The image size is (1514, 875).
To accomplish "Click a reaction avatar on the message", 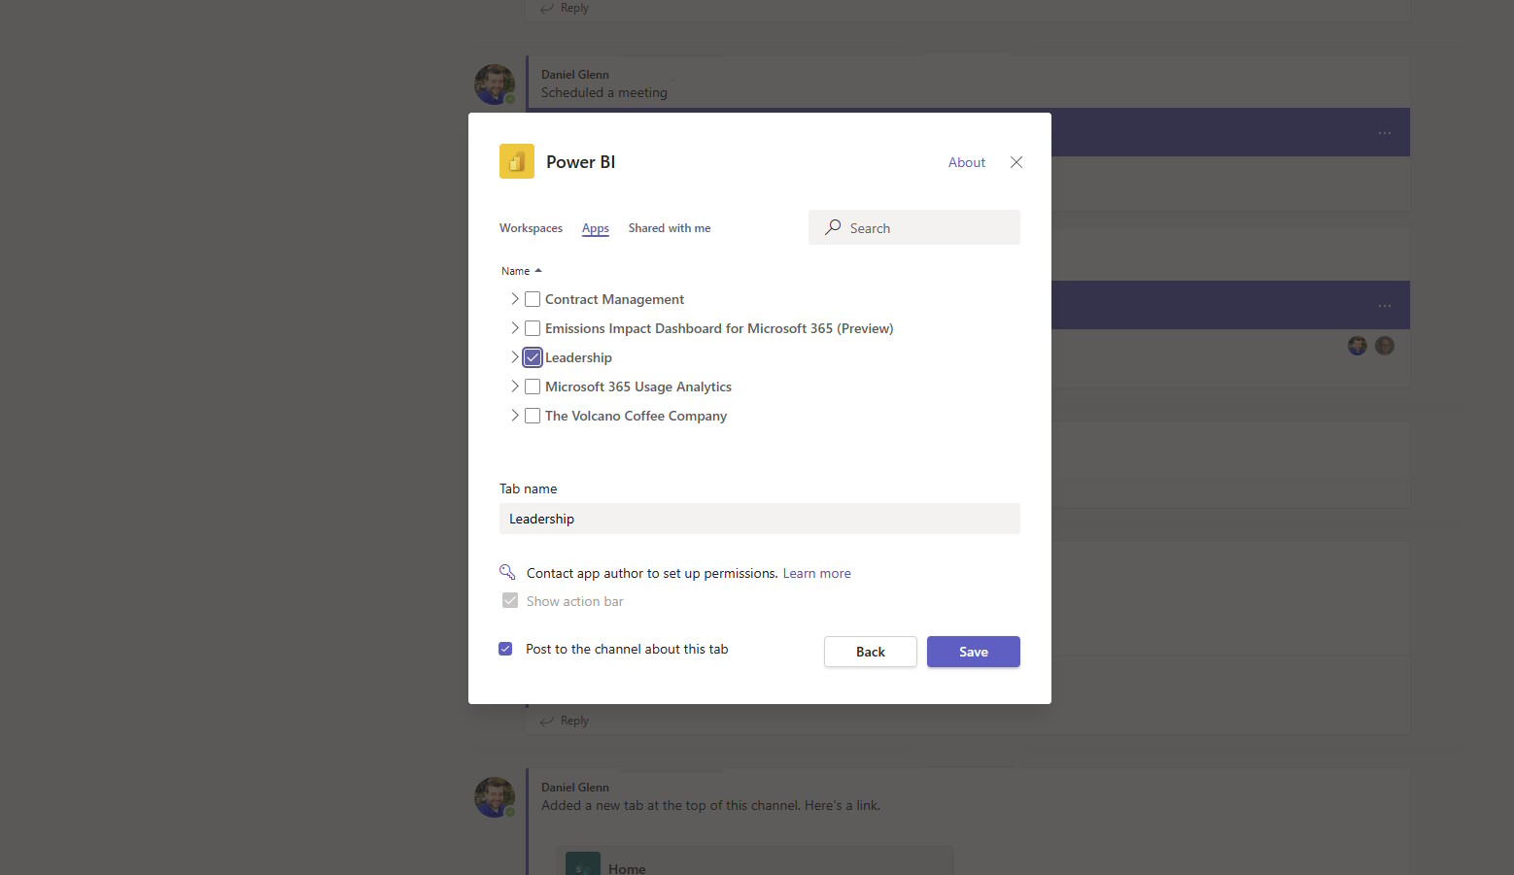I will [1357, 345].
